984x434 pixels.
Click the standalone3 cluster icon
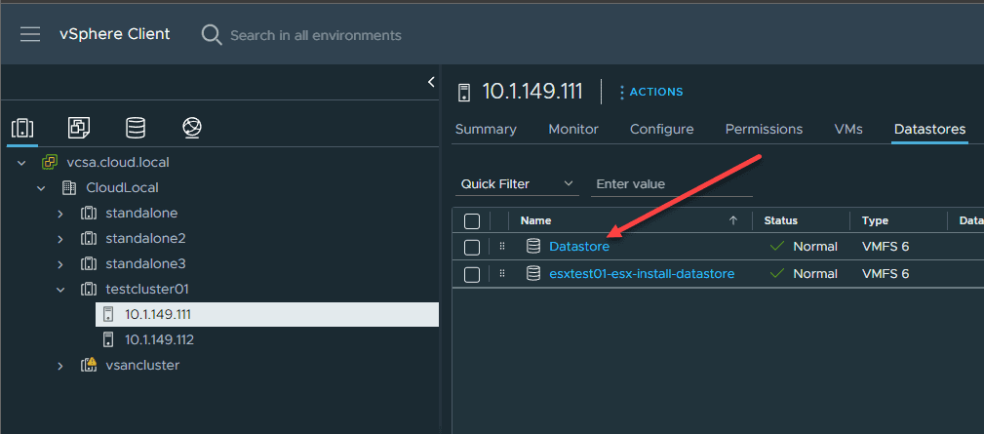(89, 263)
